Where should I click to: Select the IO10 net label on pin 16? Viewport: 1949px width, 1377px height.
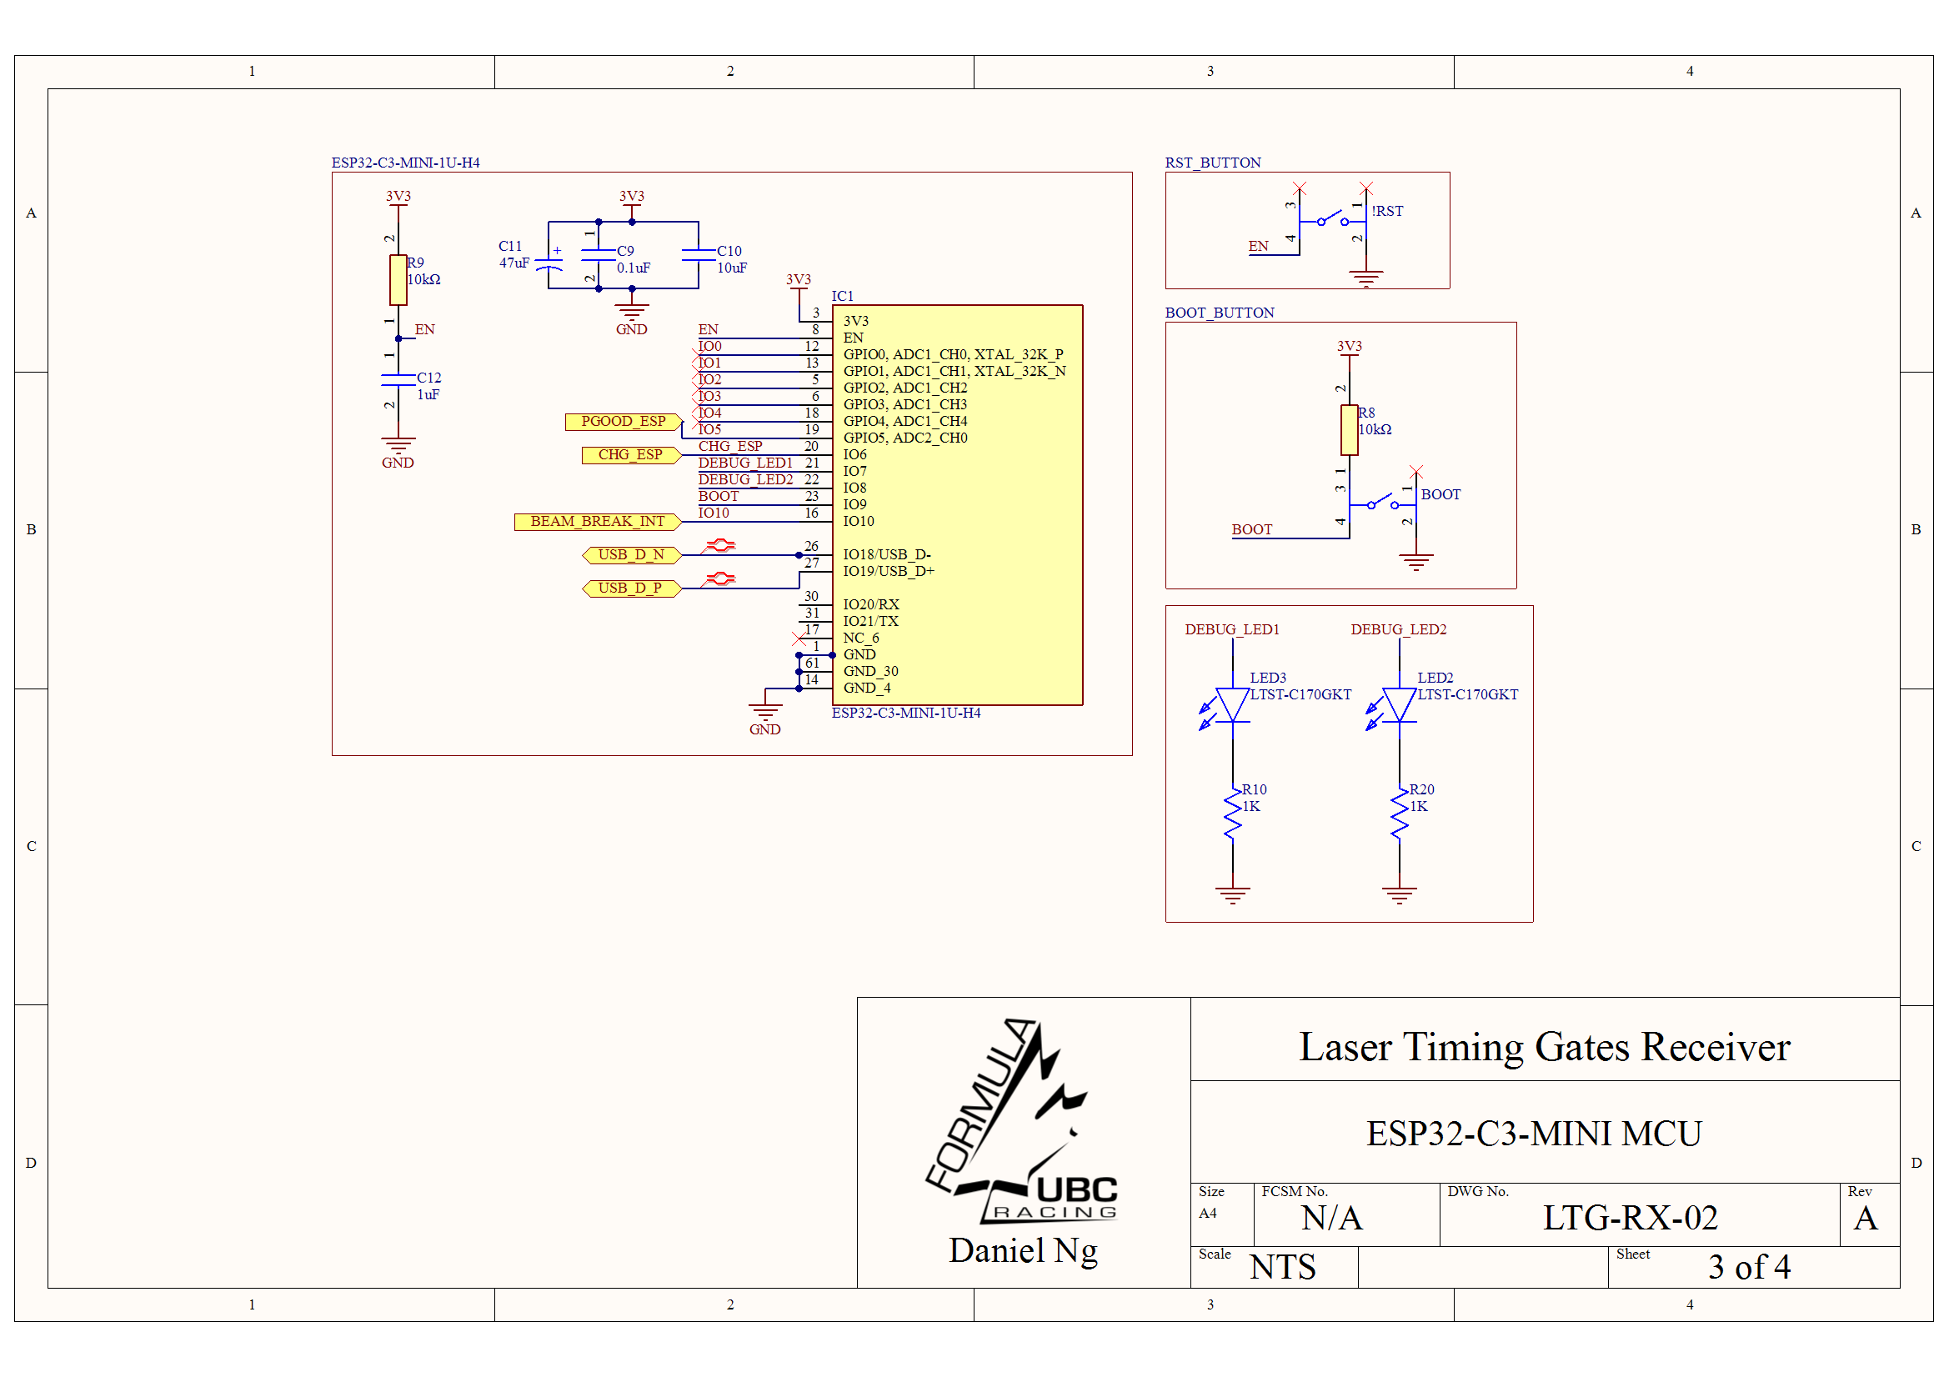[x=714, y=513]
